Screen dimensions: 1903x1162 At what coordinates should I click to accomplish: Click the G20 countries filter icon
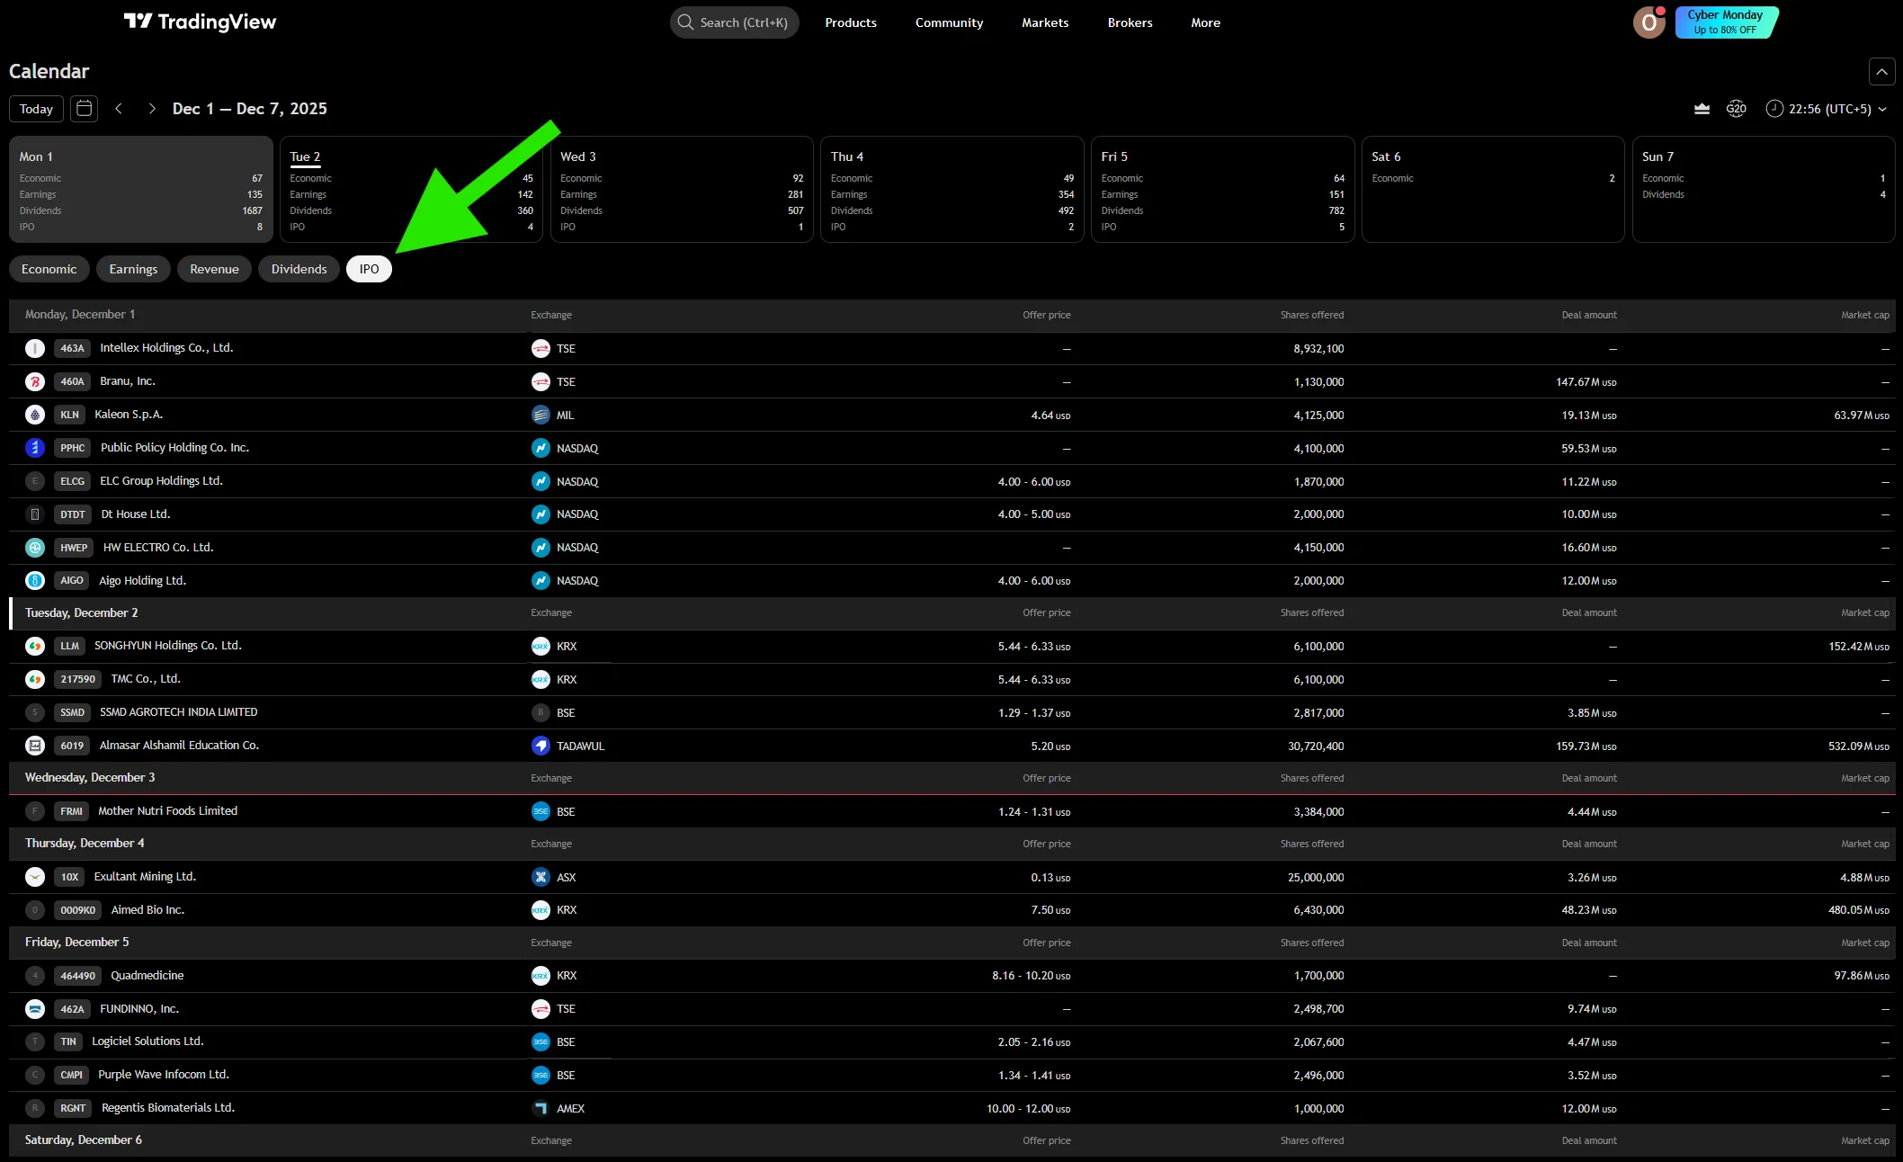point(1737,108)
